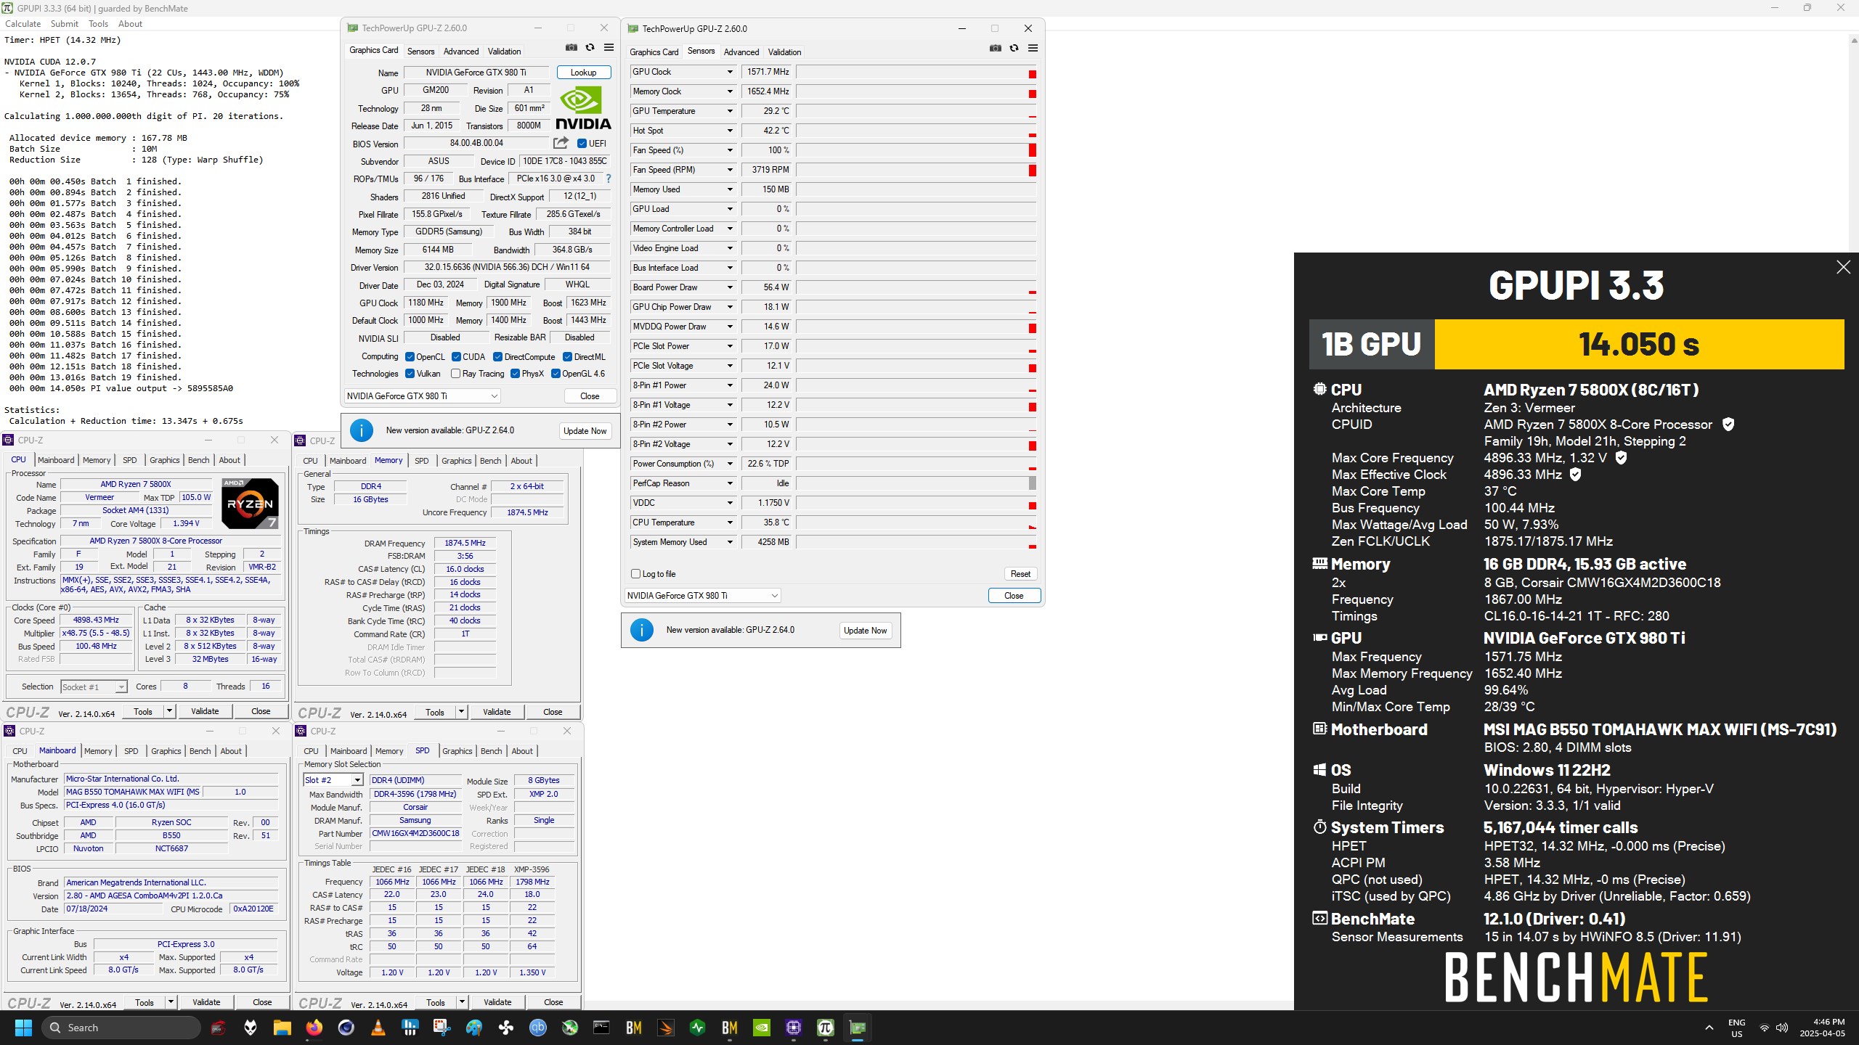Enable the Ray Tracing checkbox

[455, 374]
